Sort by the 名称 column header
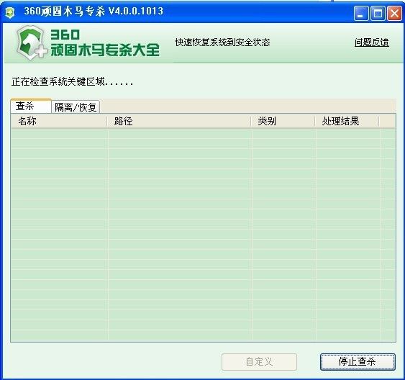 (59, 121)
